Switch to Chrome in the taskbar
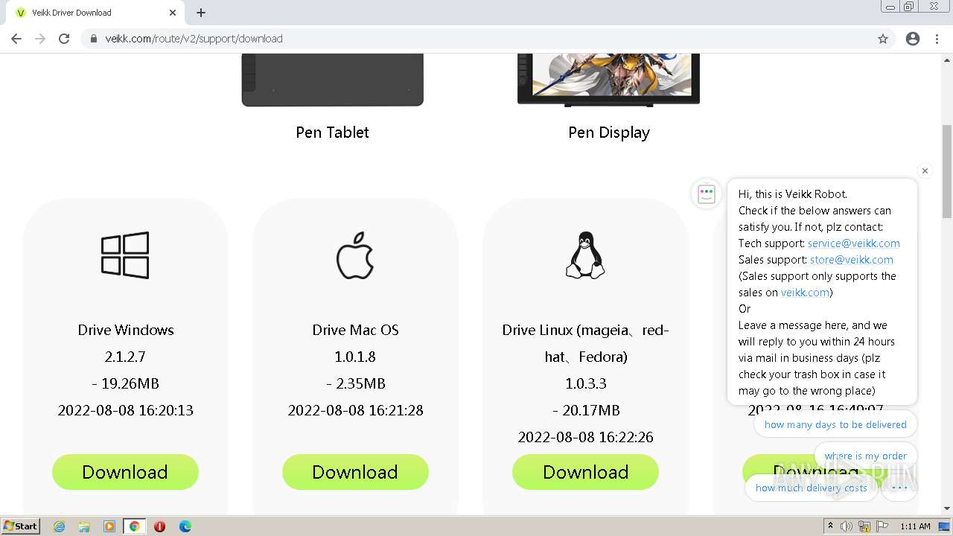 pos(135,526)
